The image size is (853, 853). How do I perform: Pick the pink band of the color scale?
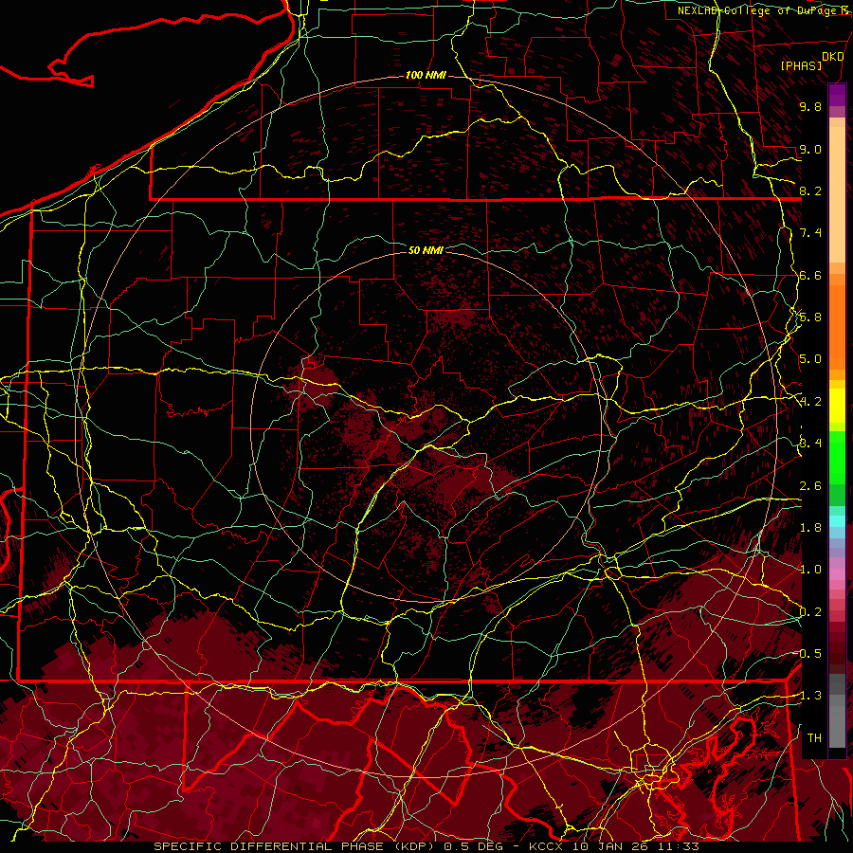(837, 574)
